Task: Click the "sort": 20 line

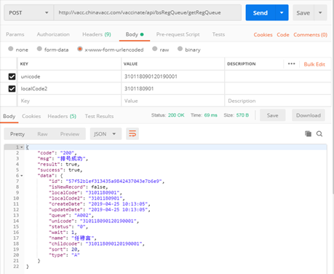Action: pos(64,249)
